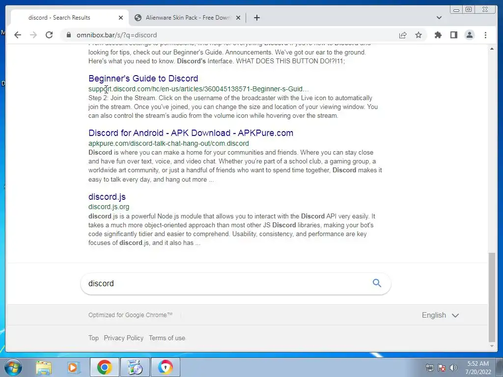Submit search with the magnifier icon
The height and width of the screenshot is (377, 503).
[x=377, y=283]
